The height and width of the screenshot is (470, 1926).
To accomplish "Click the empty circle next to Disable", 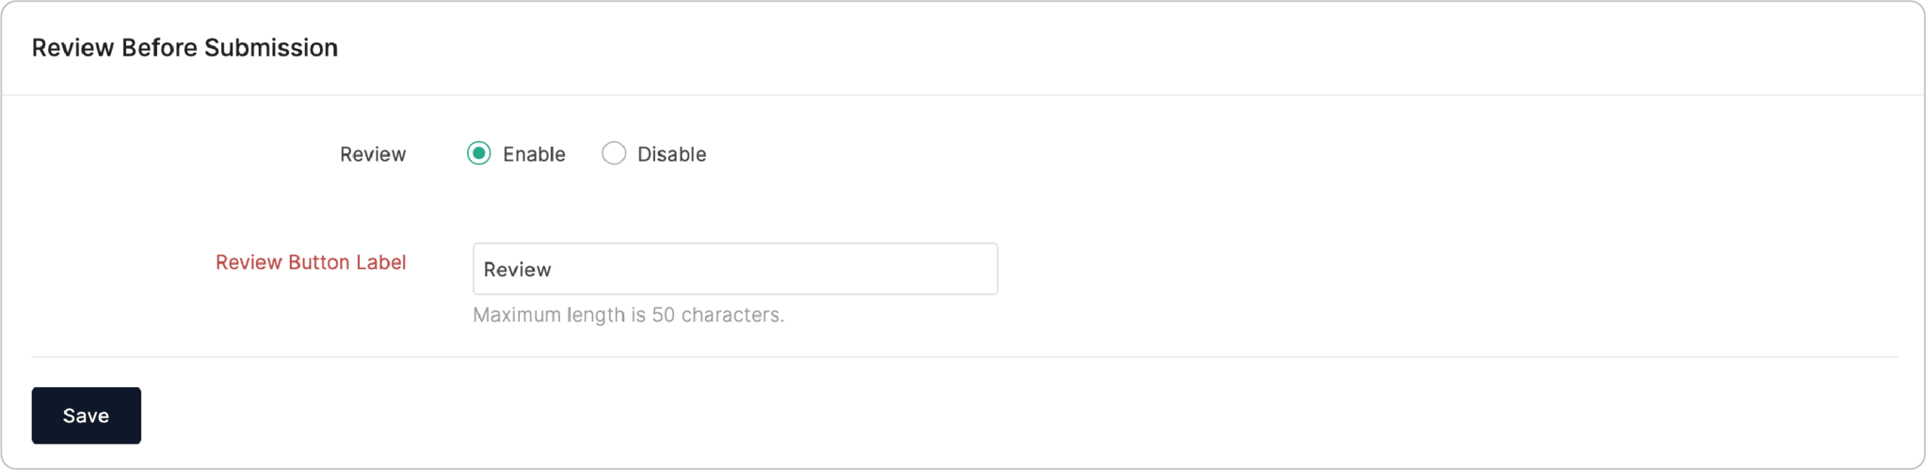I will click(614, 153).
